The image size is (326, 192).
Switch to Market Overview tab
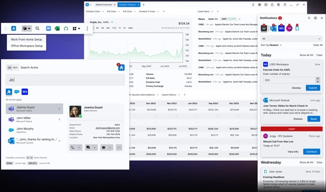103,5
